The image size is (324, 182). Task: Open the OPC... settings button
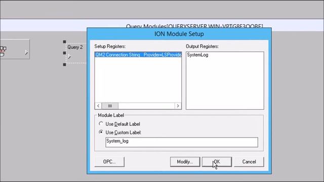[x=109, y=162]
